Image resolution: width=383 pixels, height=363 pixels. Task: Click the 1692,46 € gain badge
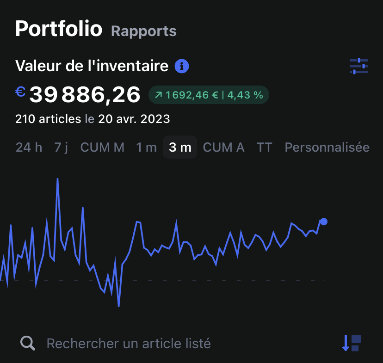point(209,95)
